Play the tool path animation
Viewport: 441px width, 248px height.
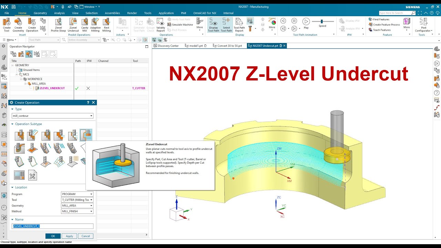306,23
